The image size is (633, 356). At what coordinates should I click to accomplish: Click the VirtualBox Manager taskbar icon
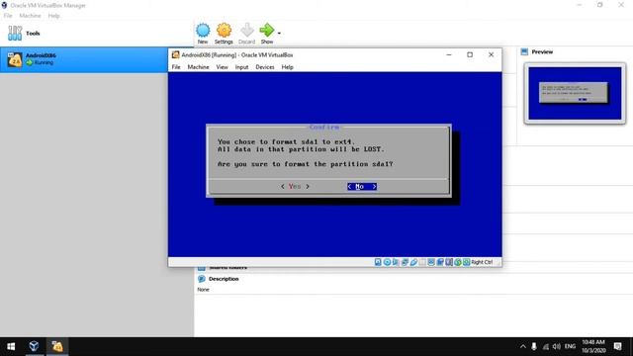click(34, 346)
